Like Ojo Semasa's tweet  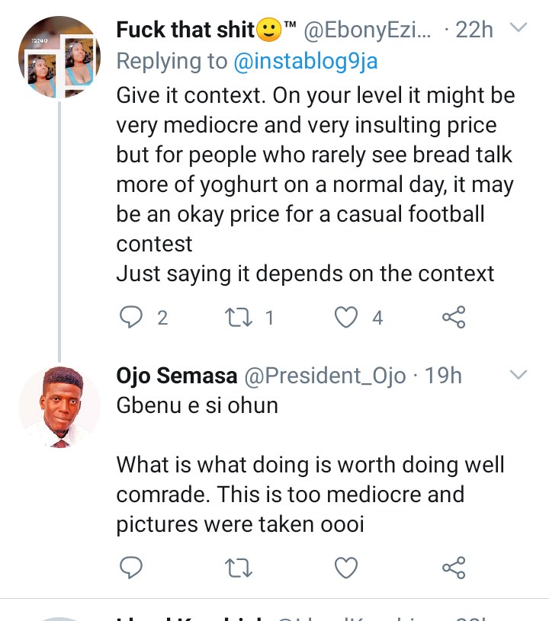347,567
